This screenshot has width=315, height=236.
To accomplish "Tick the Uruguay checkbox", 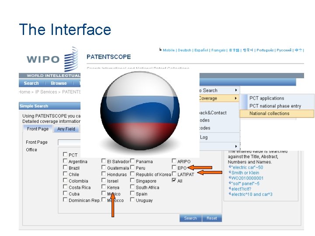I will tap(133, 200).
